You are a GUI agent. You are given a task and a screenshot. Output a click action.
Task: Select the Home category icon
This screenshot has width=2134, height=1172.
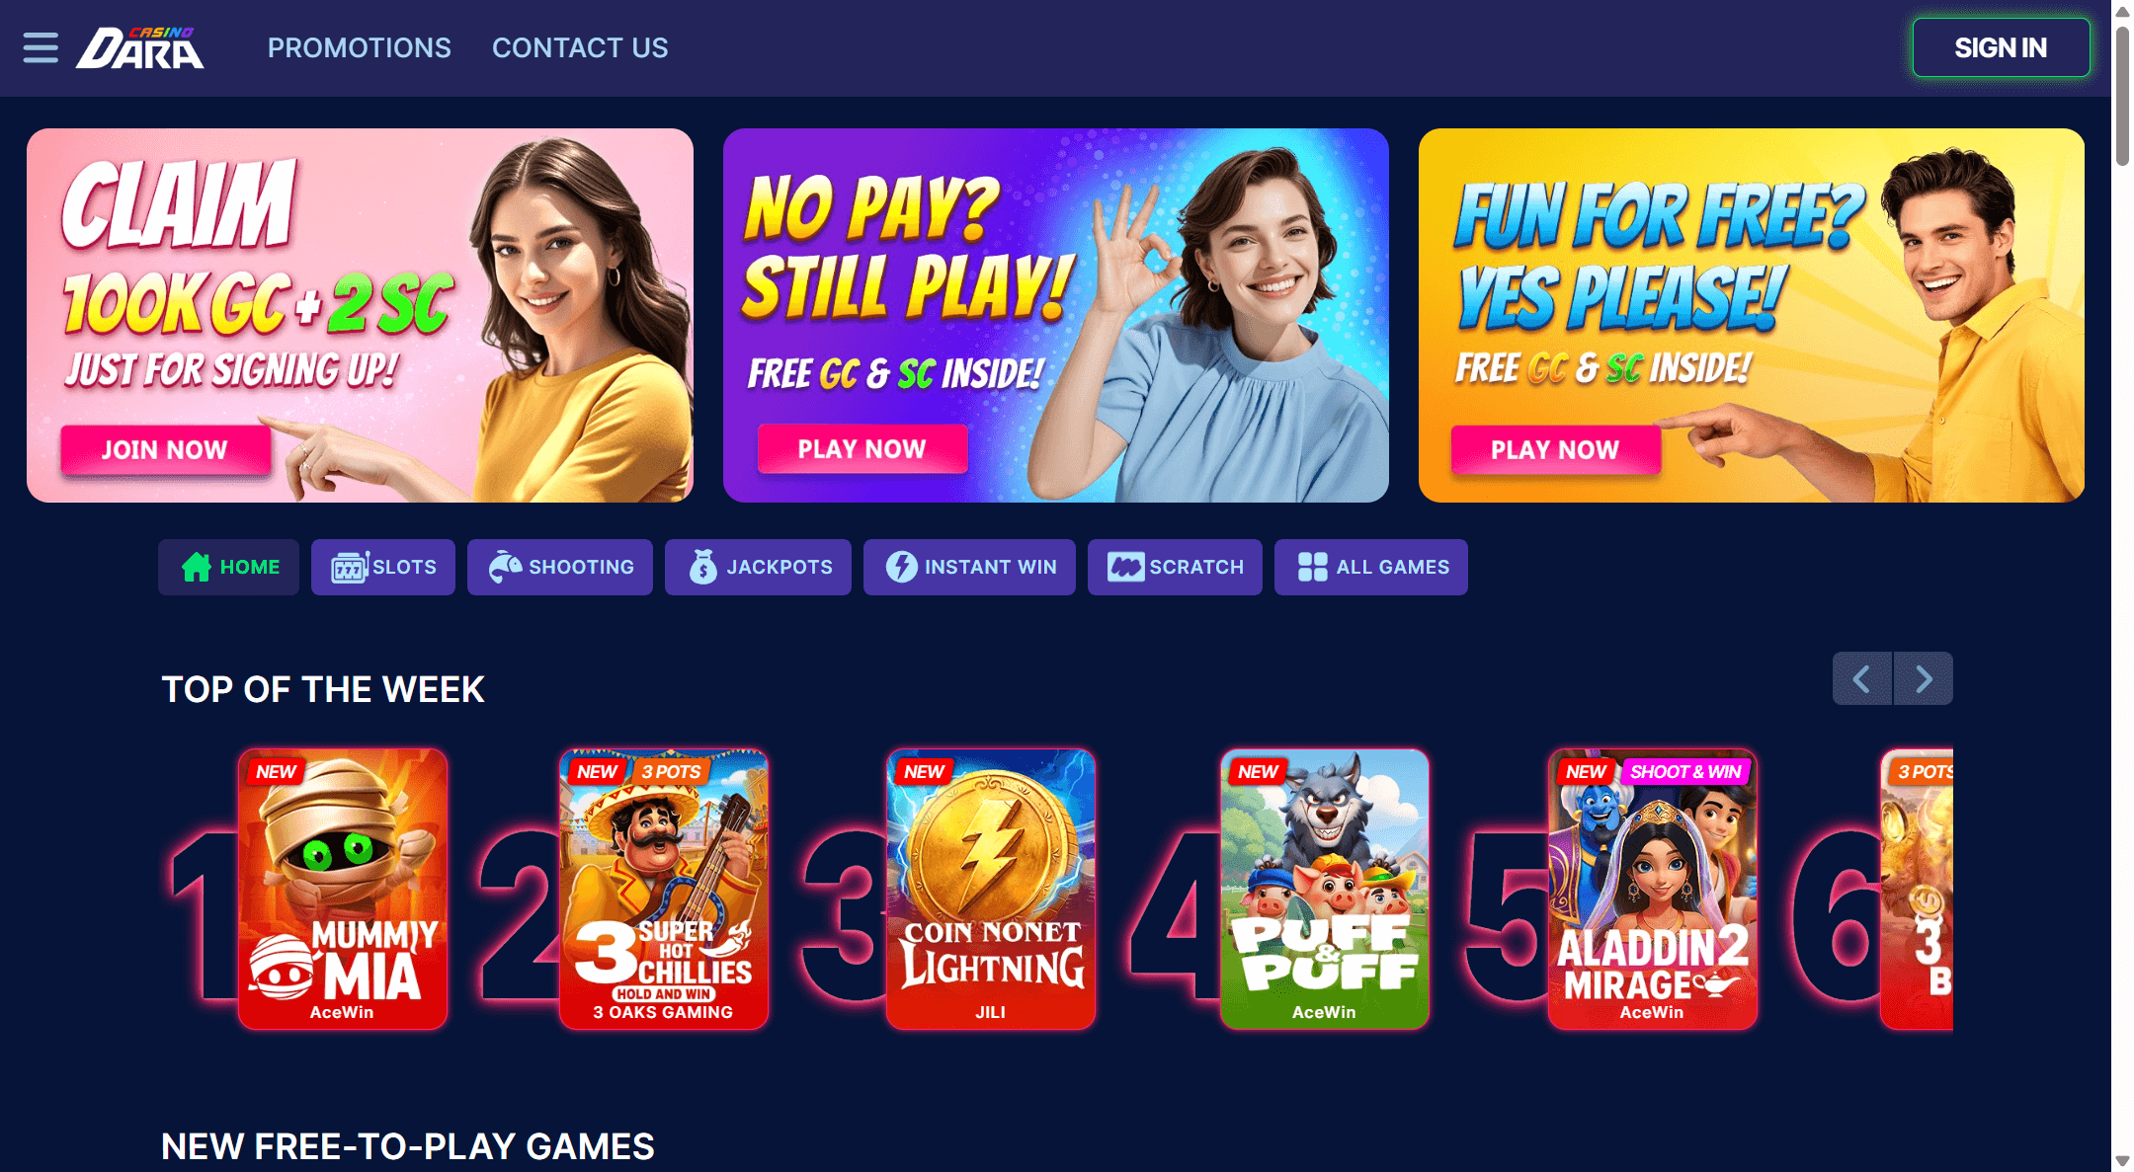[196, 567]
